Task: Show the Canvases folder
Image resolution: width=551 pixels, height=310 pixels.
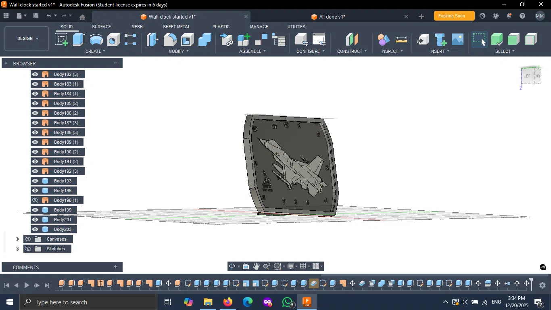Action: (28, 239)
